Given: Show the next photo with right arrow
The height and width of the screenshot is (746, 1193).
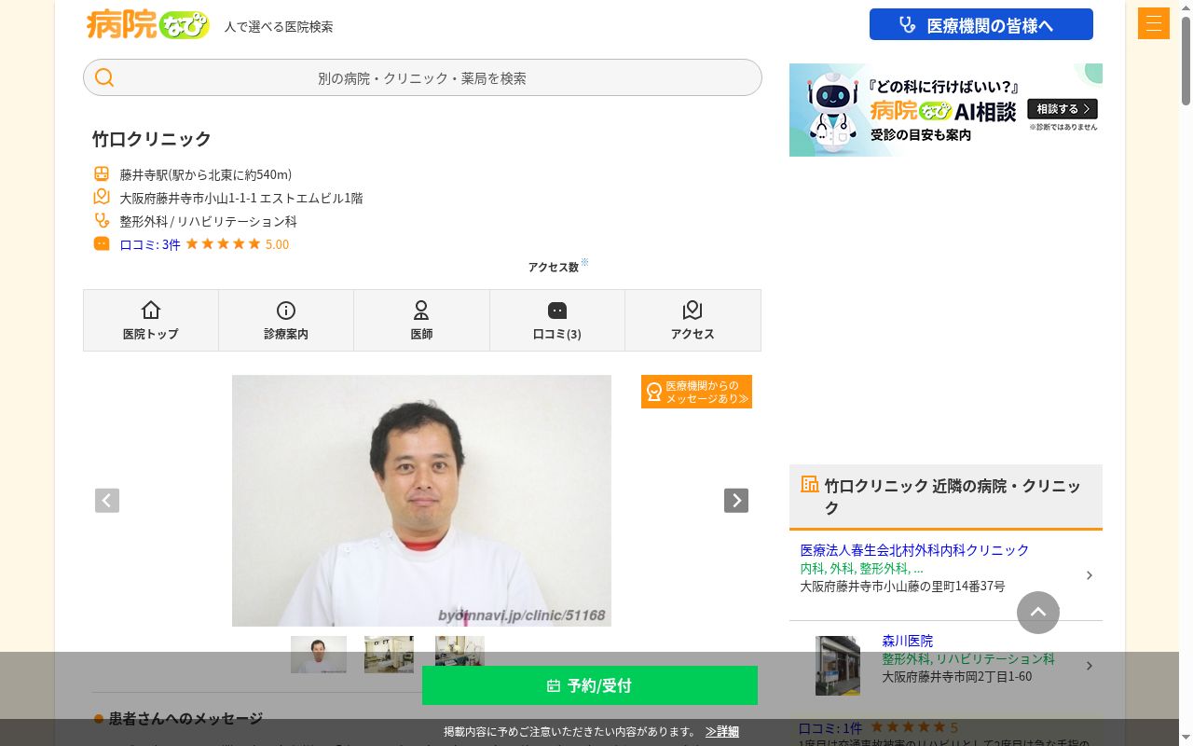Looking at the screenshot, I should click(736, 501).
